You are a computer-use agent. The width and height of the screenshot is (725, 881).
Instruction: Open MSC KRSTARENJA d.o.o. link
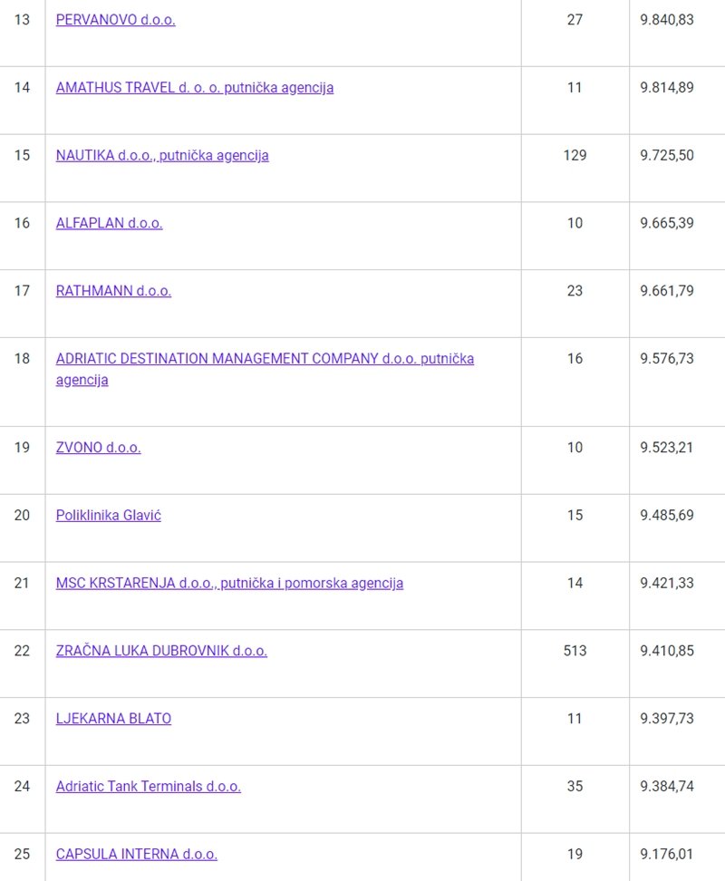point(229,583)
